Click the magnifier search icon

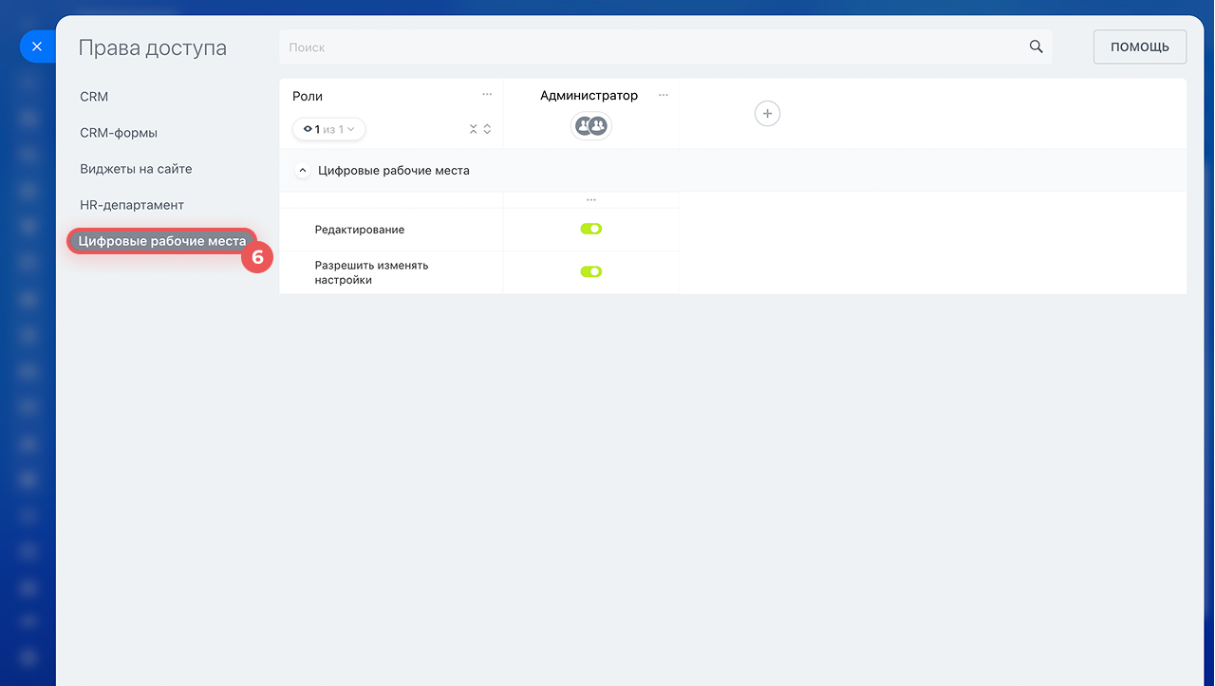pos(1036,46)
